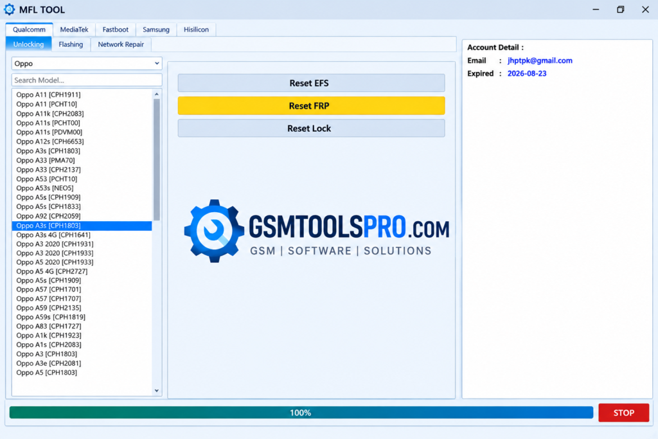Open the Samsung tab
The width and height of the screenshot is (658, 439).
(156, 30)
